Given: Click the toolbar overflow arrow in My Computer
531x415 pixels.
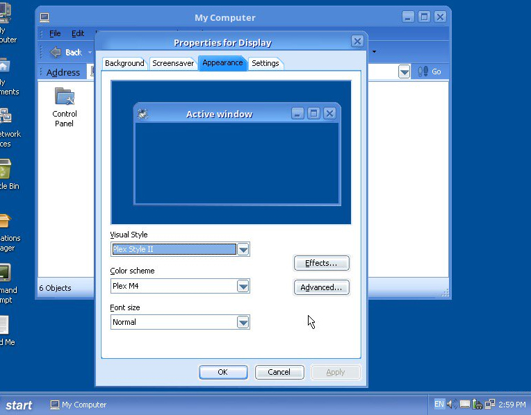Looking at the screenshot, I should 374,52.
